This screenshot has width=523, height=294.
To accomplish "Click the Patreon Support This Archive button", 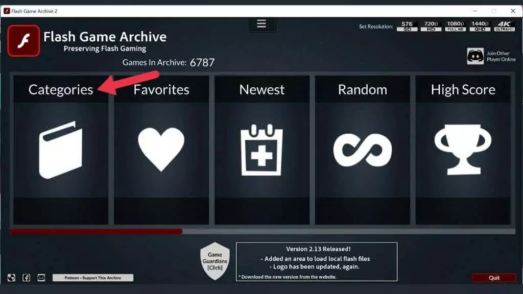I will coord(93,278).
